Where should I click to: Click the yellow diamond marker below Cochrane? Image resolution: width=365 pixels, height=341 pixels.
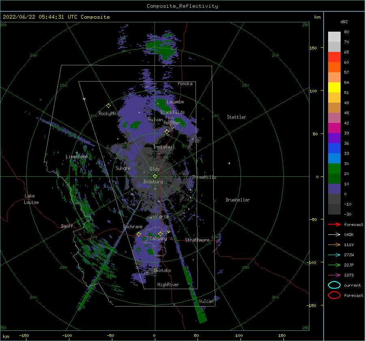[139, 234]
